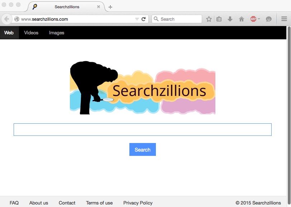Reload the page with the refresh icon
Screen dimensions: 291x207
click(x=144, y=19)
